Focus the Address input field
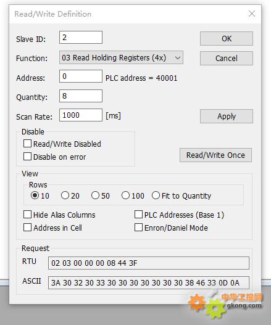The height and width of the screenshot is (325, 271). coord(81,76)
